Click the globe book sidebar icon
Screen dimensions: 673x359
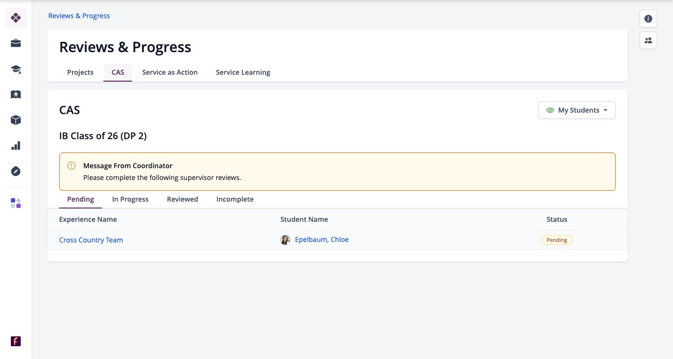click(16, 94)
